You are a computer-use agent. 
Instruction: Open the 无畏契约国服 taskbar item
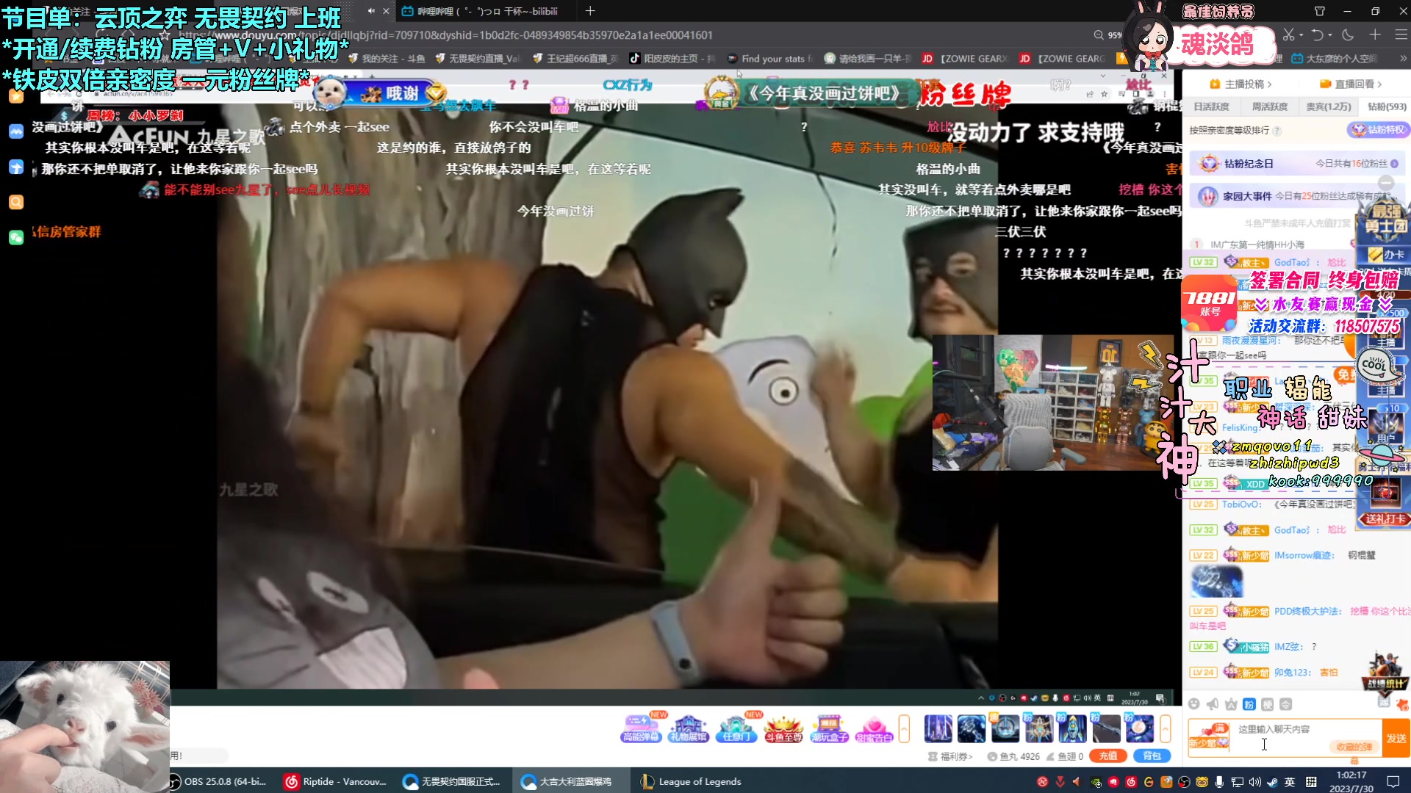click(453, 781)
